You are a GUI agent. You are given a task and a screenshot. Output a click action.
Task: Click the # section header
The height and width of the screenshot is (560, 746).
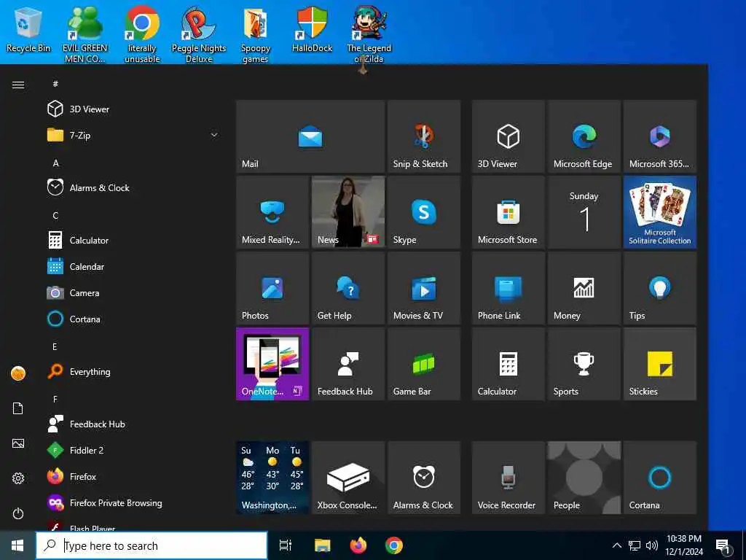(x=55, y=84)
